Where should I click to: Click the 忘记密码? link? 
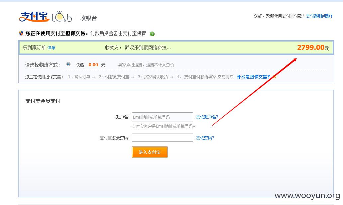click(x=205, y=138)
